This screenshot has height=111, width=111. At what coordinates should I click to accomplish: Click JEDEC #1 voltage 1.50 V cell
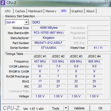[40, 96]
